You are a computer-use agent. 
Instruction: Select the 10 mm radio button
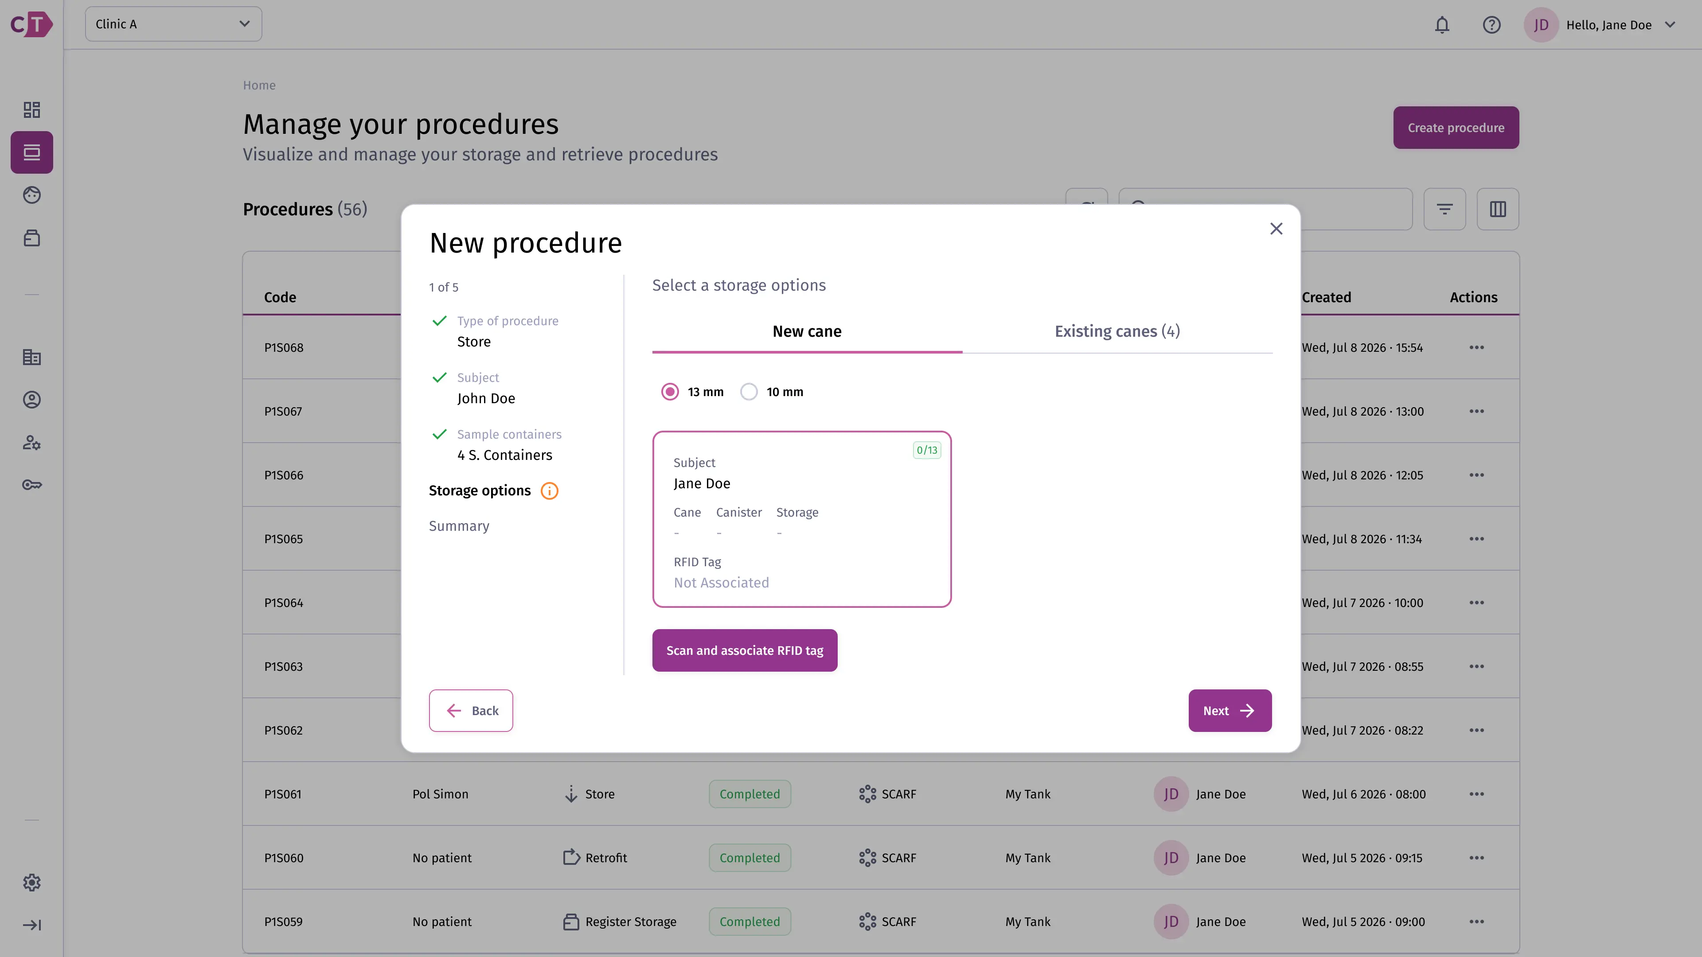click(x=749, y=392)
